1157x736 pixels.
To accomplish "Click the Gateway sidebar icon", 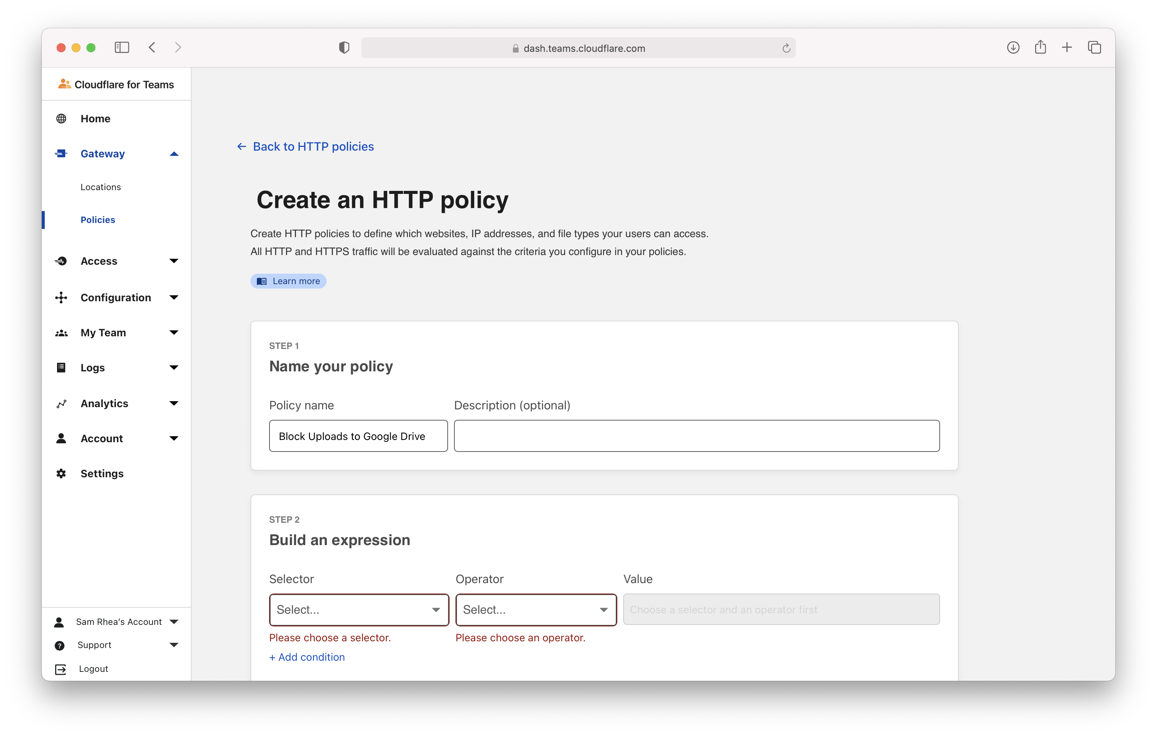I will [x=61, y=153].
